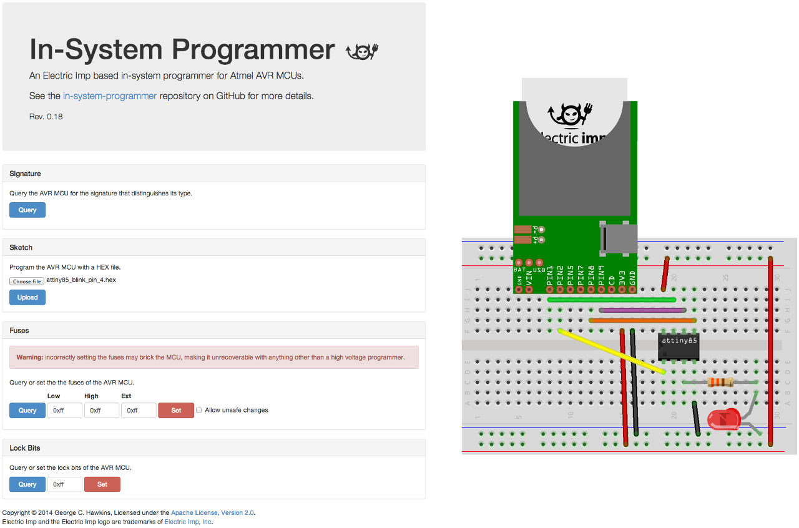This screenshot has height=528, width=799.
Task: Enable the Allow unsafe changes checkbox
Action: pos(199,409)
